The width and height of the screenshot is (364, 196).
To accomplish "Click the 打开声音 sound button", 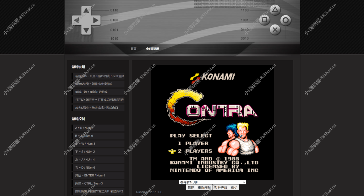I will (221, 187).
